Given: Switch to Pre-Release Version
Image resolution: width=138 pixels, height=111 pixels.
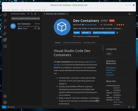Looking at the screenshot, I should pos(104,33).
